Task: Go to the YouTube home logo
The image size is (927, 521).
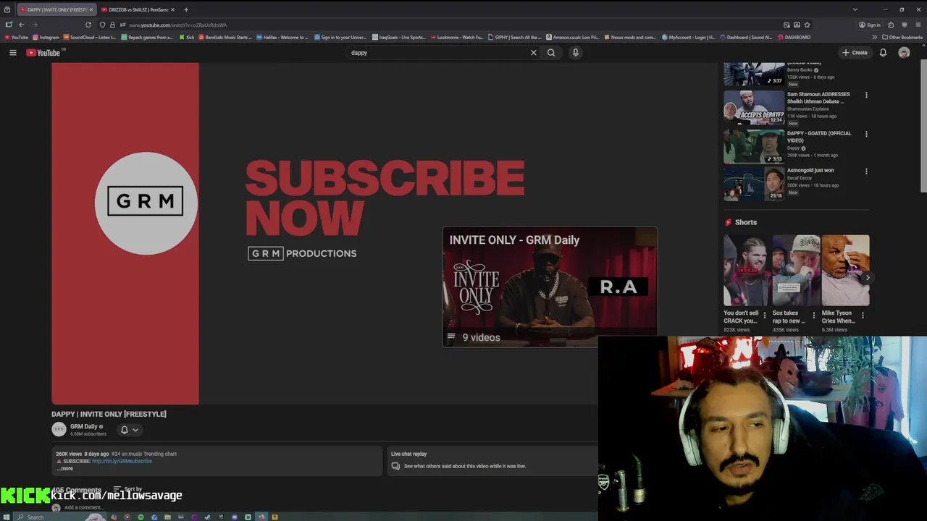Action: [43, 52]
